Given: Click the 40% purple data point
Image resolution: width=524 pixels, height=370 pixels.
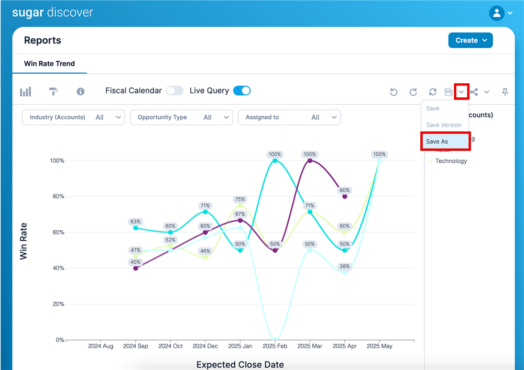Looking at the screenshot, I should pyautogui.click(x=136, y=268).
